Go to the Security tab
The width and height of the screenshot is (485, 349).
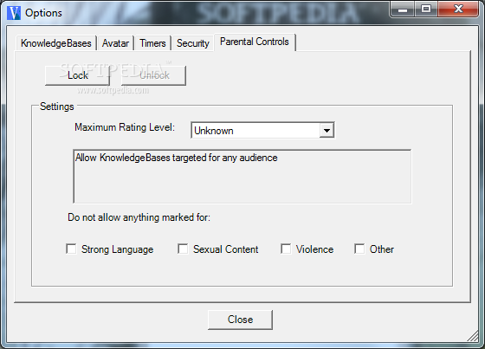(x=193, y=43)
